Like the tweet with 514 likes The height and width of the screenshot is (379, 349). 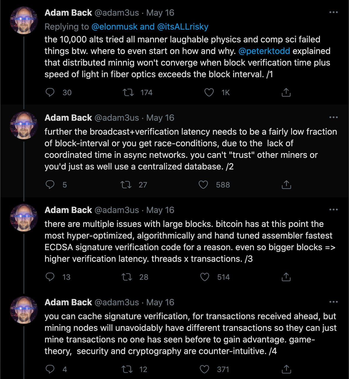(205, 277)
